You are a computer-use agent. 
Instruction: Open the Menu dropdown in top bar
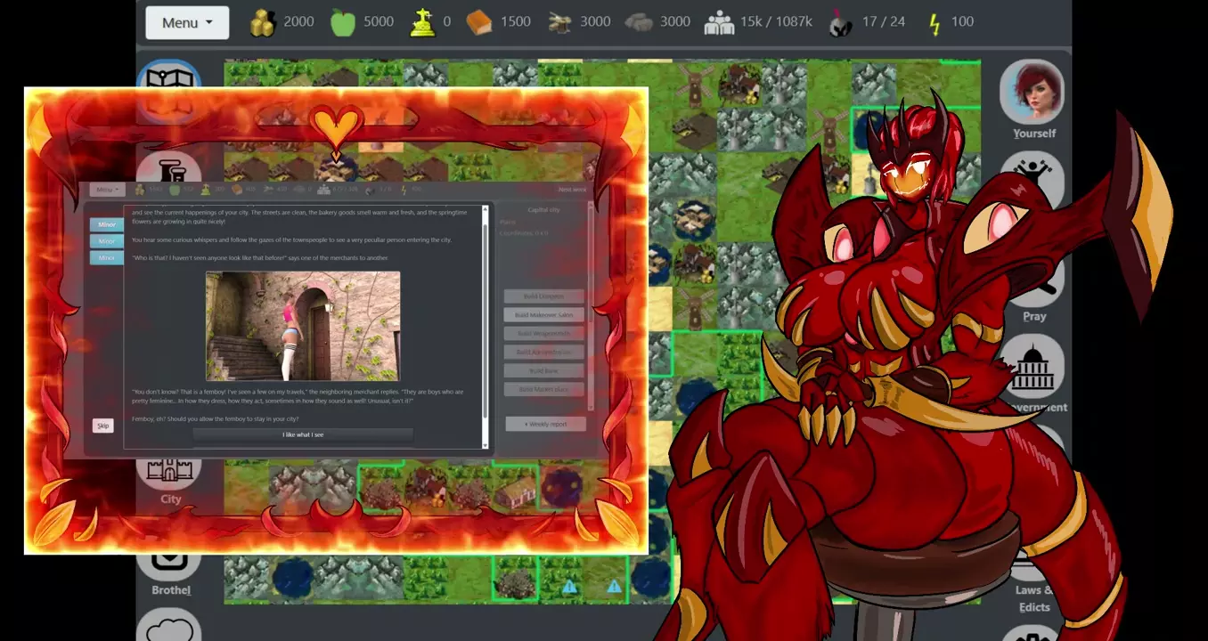click(187, 22)
